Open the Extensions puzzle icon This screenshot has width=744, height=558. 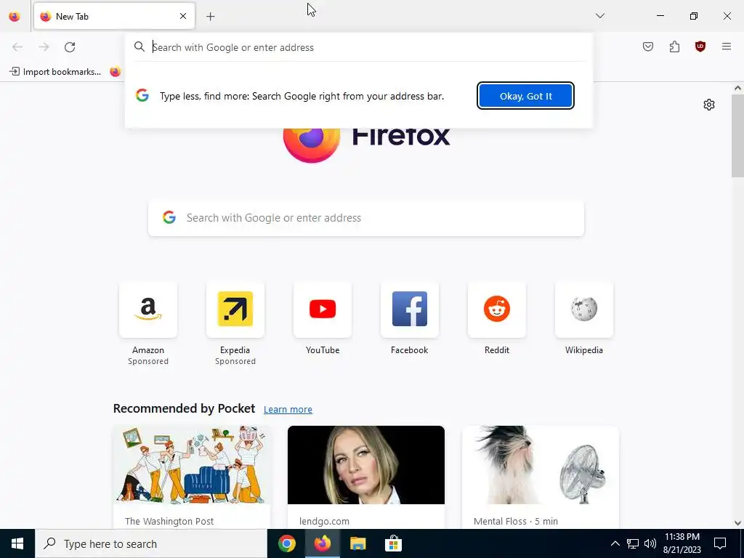(674, 46)
